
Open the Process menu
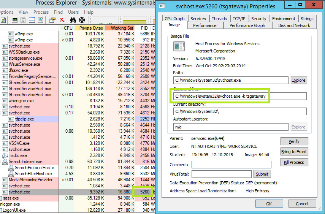(41, 12)
